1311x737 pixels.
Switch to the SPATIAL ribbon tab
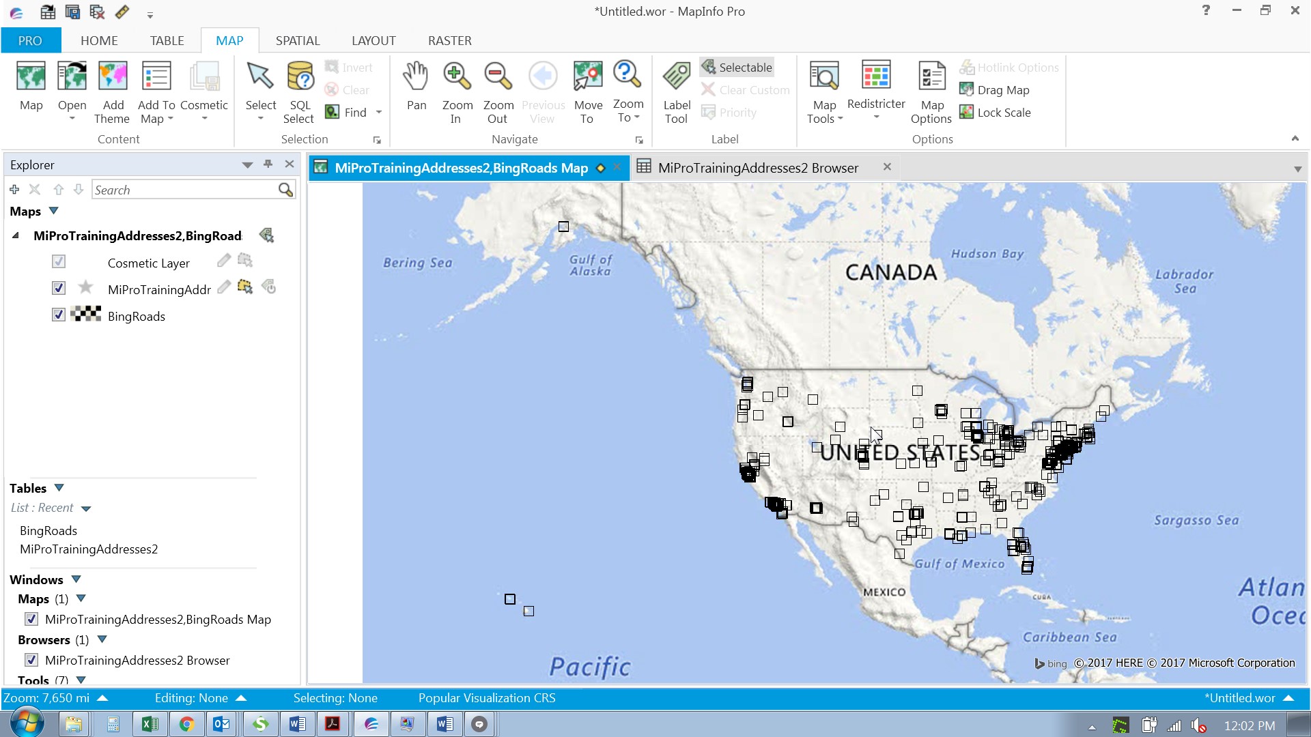pos(298,40)
